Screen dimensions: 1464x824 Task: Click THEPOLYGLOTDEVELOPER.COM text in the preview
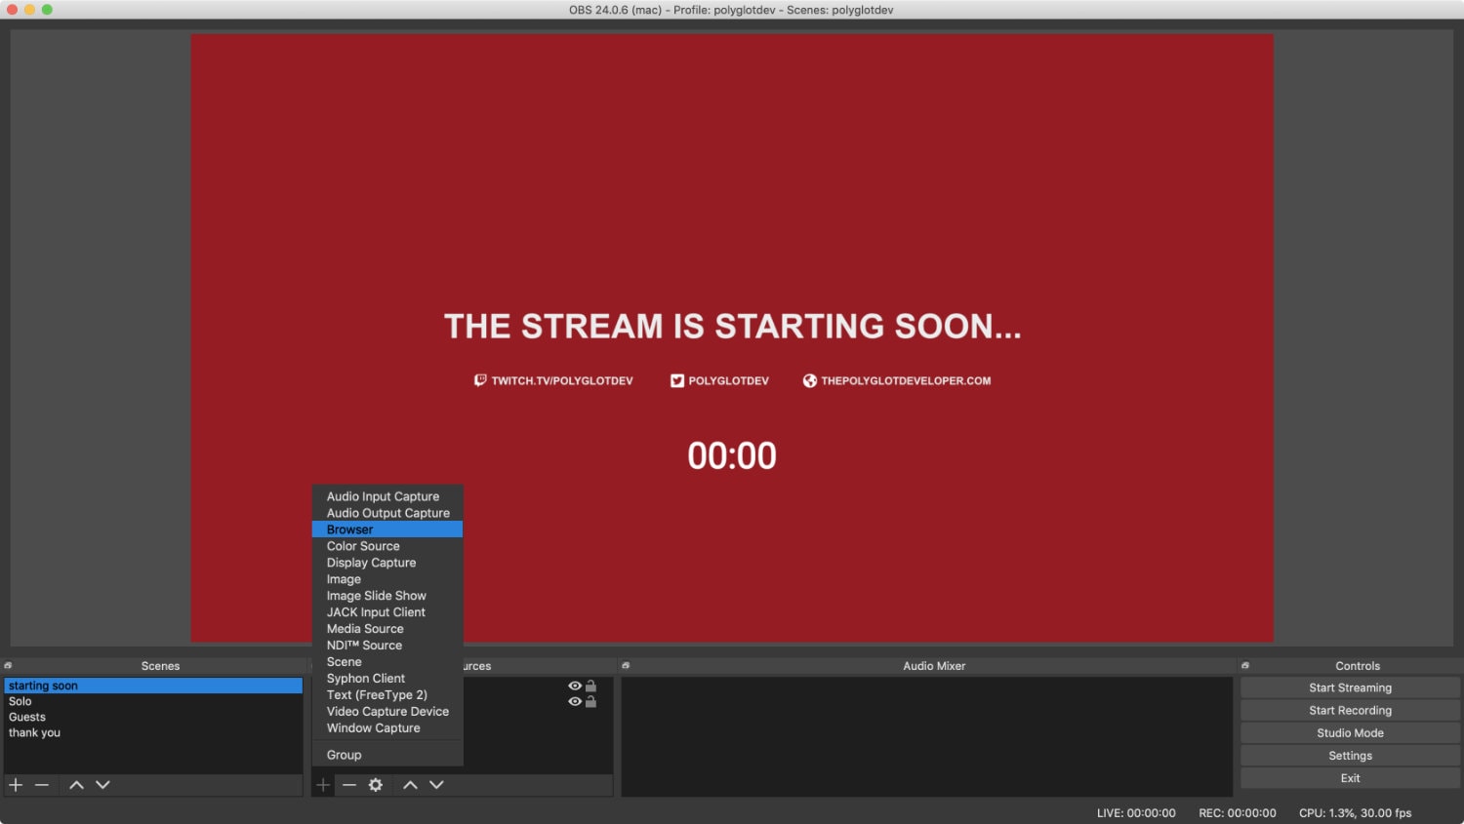(906, 381)
